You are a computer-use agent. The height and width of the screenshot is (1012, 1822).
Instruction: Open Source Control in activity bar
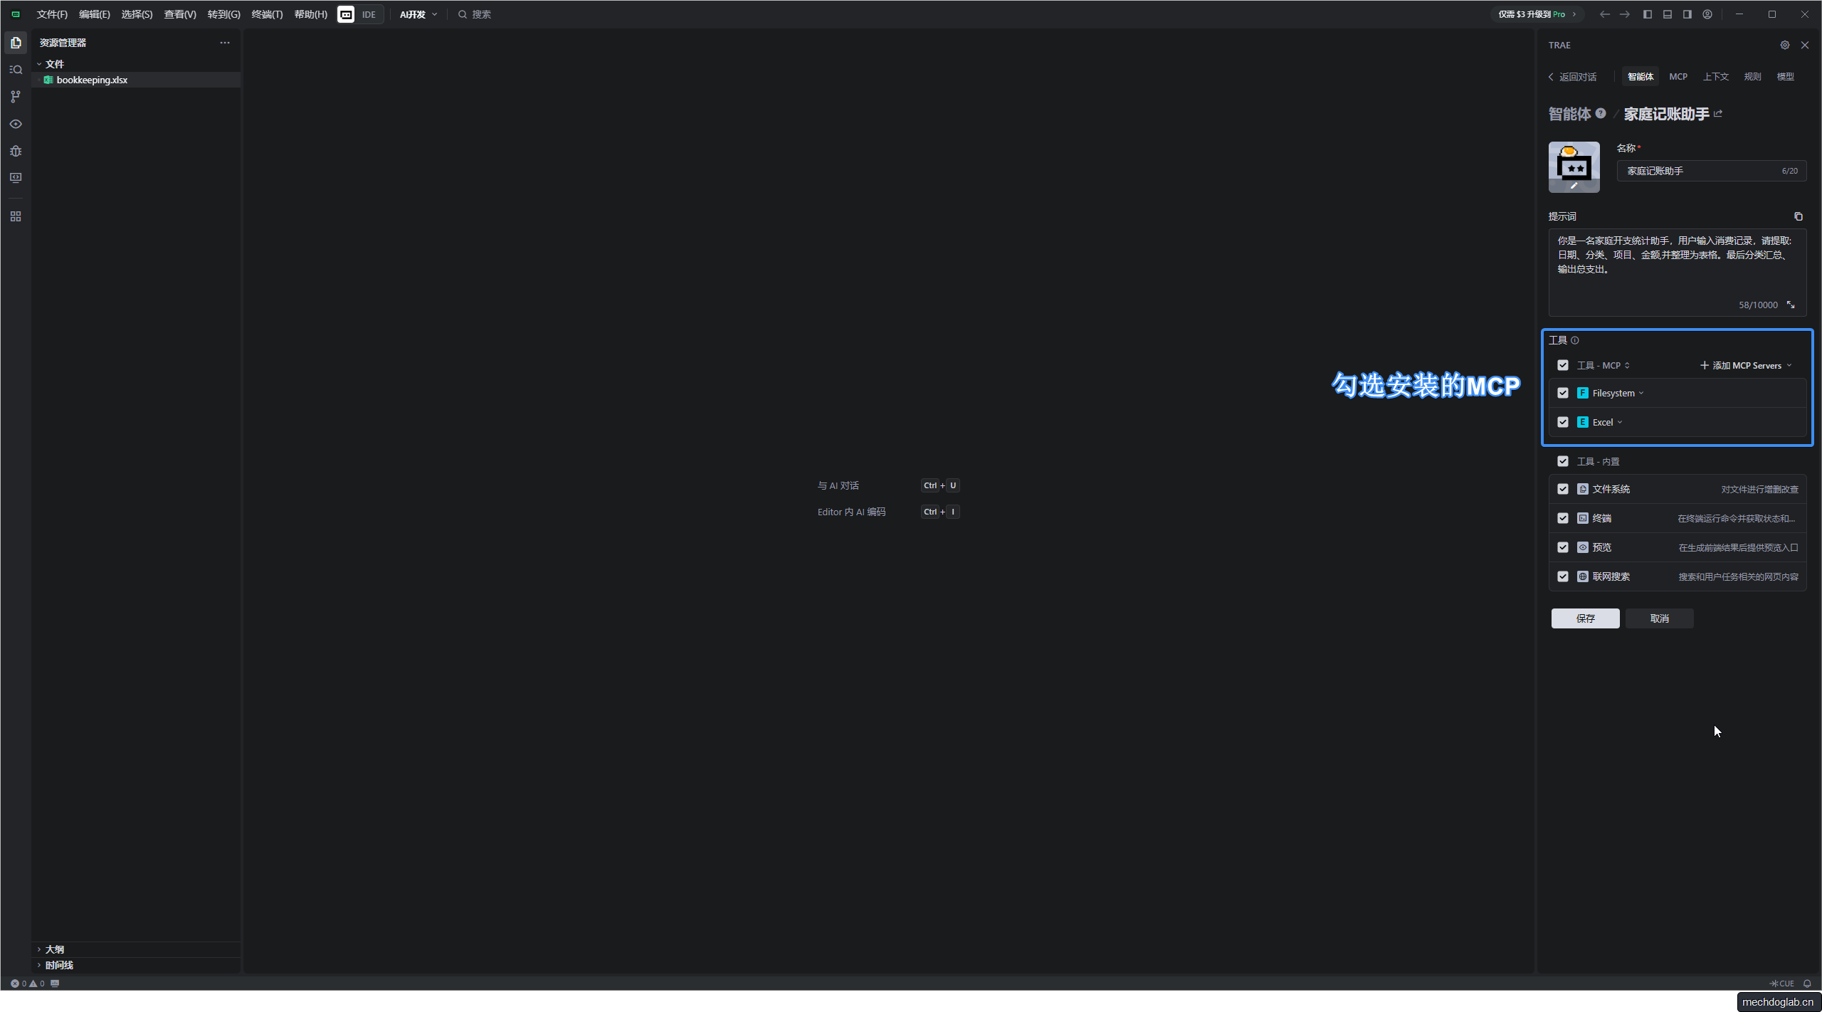pyautogui.click(x=16, y=97)
